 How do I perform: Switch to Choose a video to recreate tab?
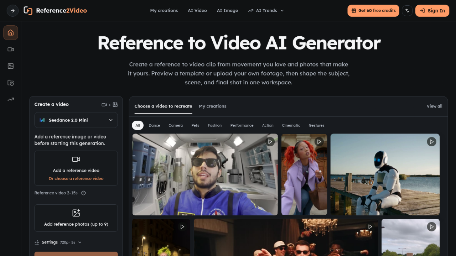[x=163, y=106]
